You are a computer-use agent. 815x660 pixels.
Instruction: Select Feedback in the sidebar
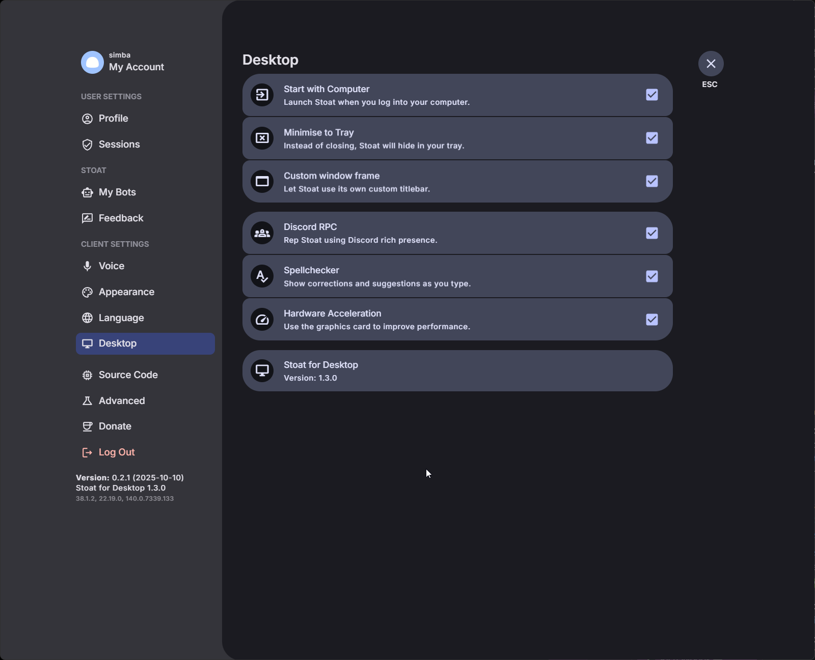pyautogui.click(x=145, y=218)
